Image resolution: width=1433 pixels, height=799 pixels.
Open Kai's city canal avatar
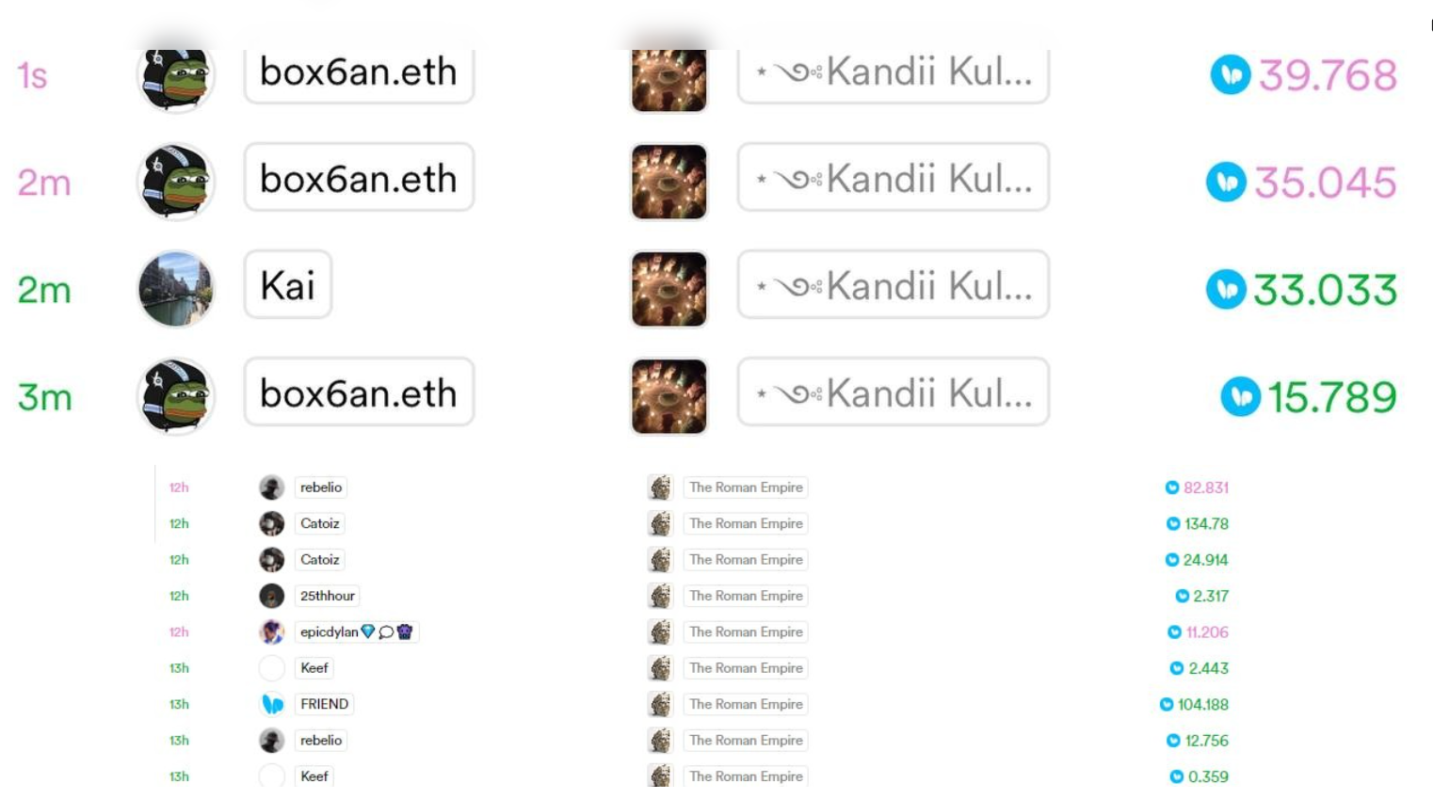[176, 289]
